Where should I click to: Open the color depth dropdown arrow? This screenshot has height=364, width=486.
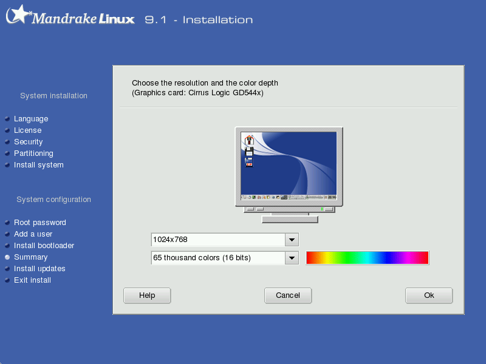(x=292, y=258)
